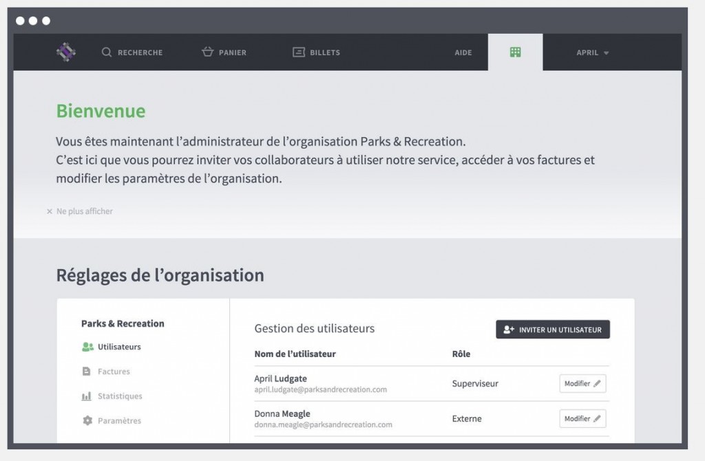The height and width of the screenshot is (461, 705).
Task: Click the Superviseur role cell
Action: [475, 384]
